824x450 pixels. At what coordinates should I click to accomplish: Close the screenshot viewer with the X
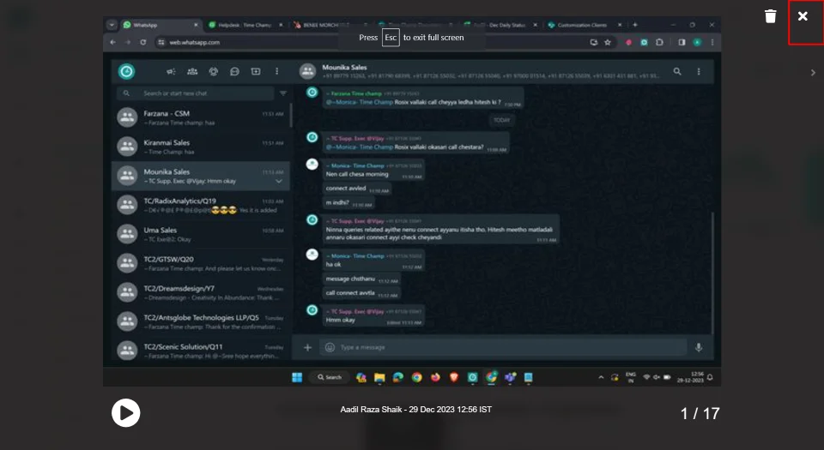click(x=803, y=16)
